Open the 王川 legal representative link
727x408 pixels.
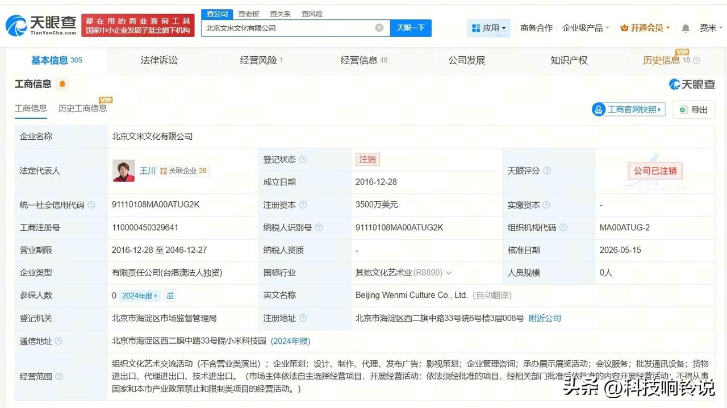pyautogui.click(x=148, y=170)
